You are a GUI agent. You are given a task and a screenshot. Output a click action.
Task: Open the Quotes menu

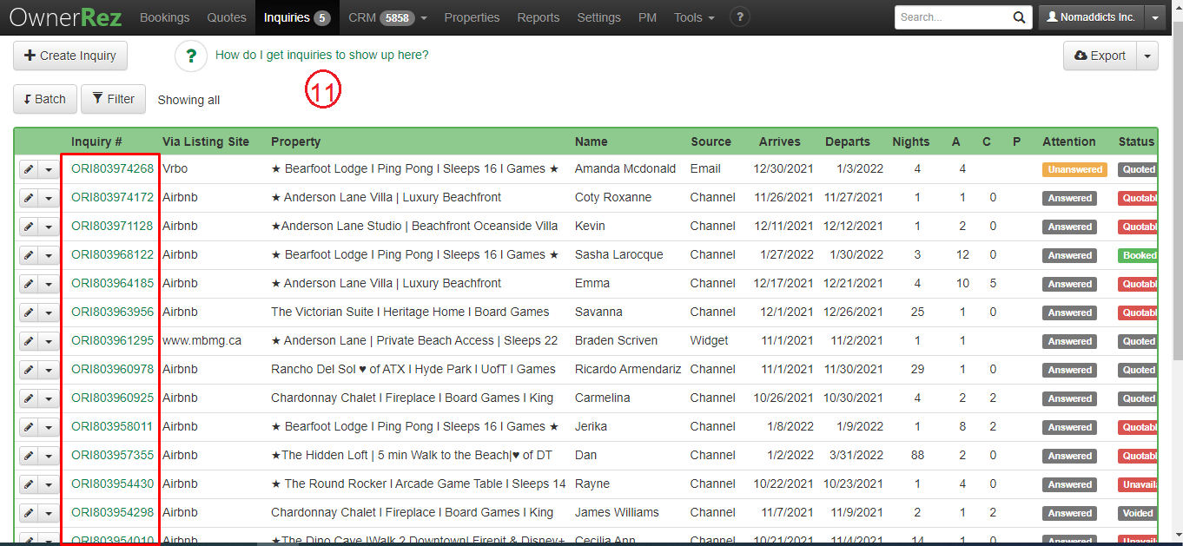226,17
